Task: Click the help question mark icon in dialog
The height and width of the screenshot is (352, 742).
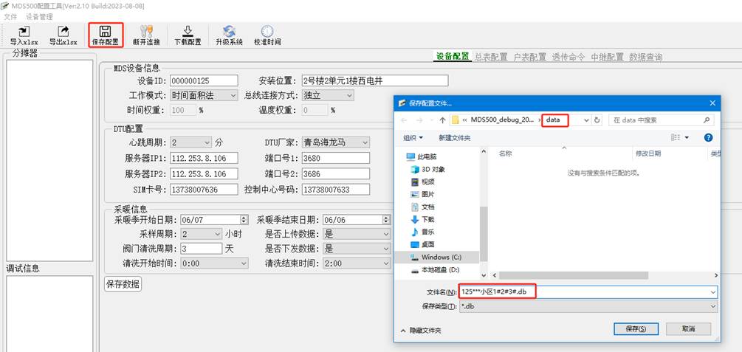Action: point(708,137)
